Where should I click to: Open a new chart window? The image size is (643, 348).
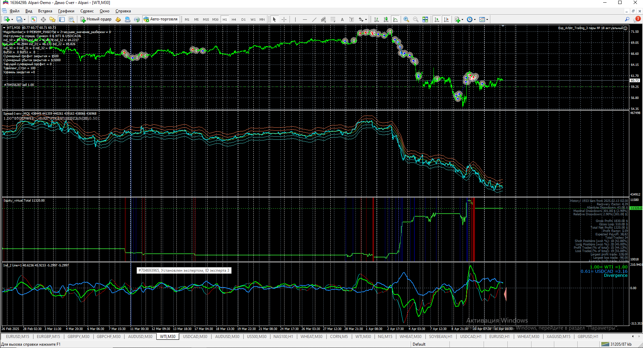7,19
